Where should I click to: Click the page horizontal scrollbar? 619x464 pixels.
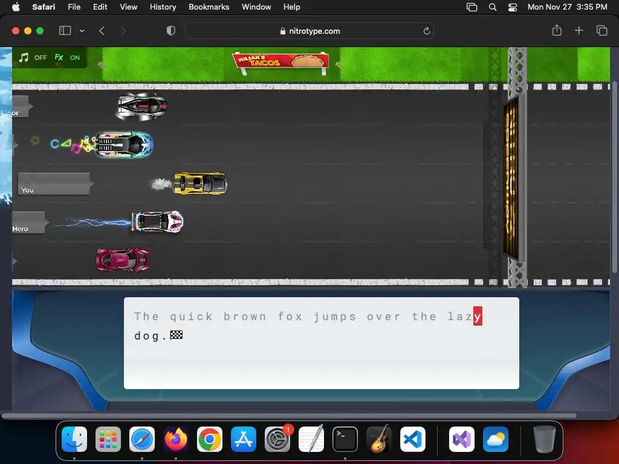289,416
